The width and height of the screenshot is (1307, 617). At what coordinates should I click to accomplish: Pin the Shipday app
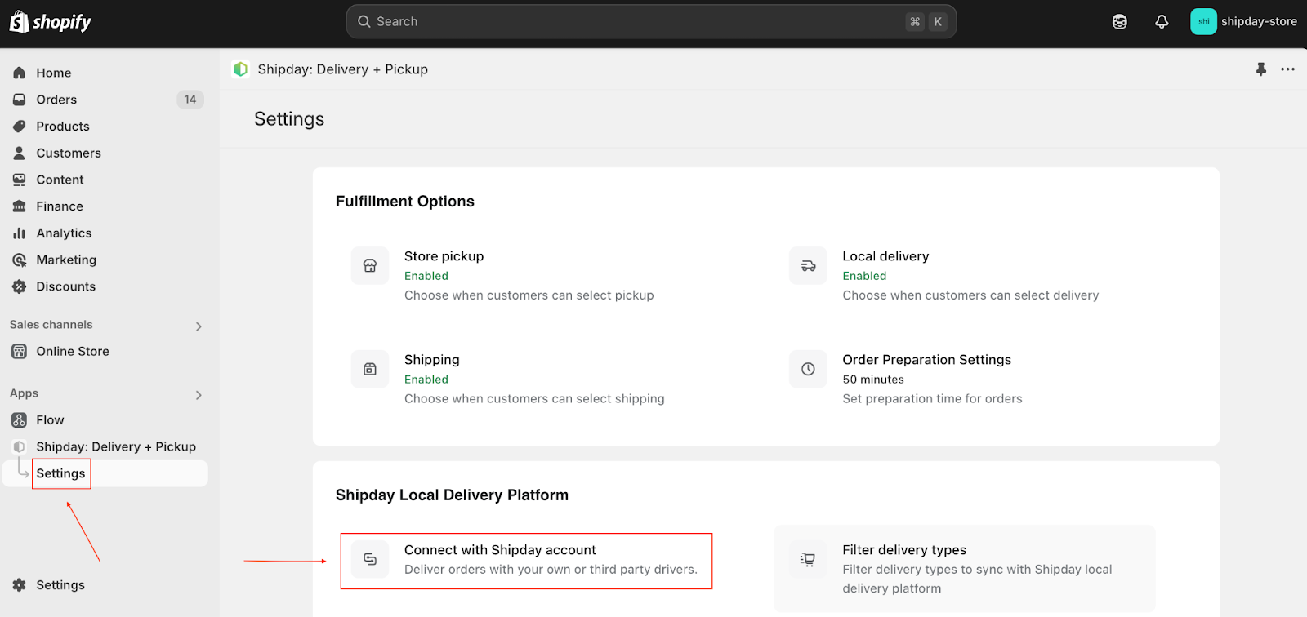tap(1261, 69)
